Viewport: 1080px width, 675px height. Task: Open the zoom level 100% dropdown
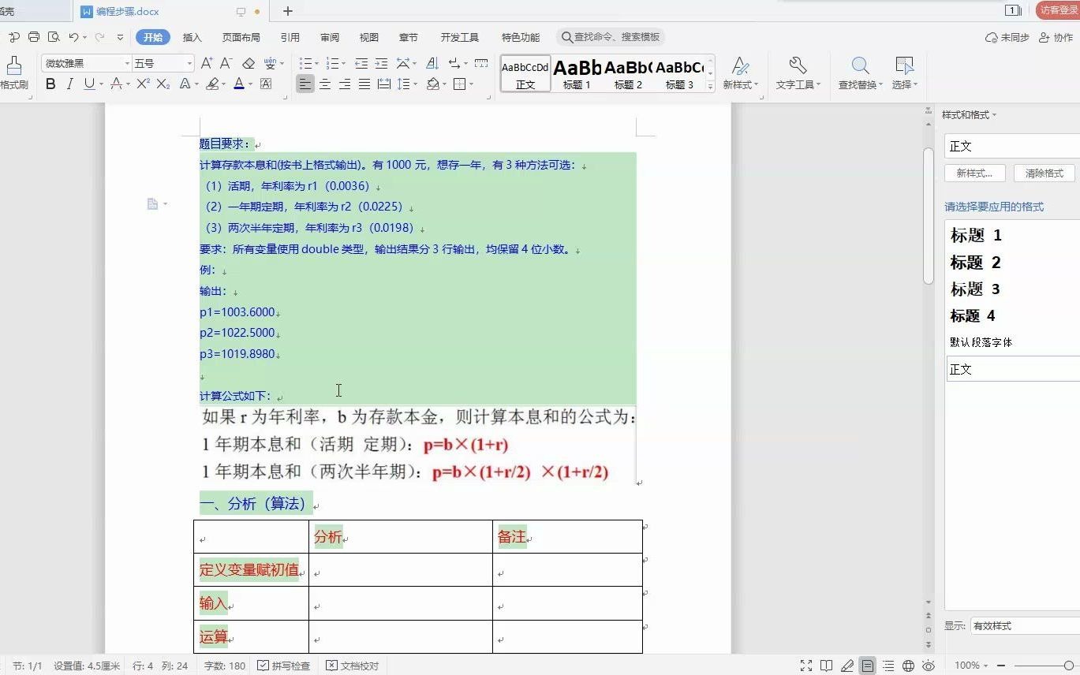click(x=971, y=666)
